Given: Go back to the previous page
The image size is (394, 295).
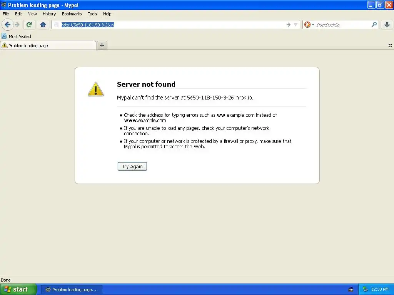Looking at the screenshot, I should (7, 25).
